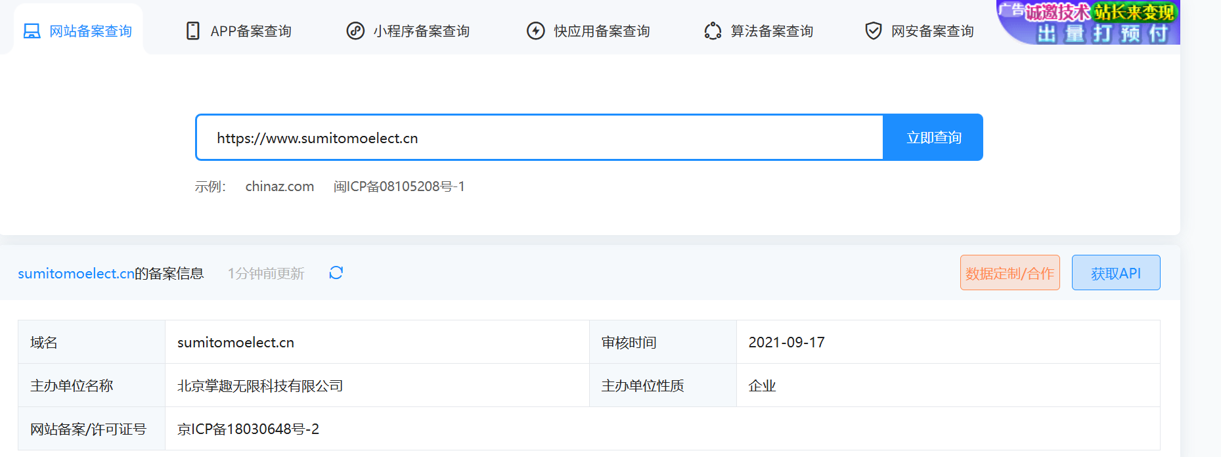Open the sumitomoelect.cn link in results header
This screenshot has width=1221, height=457.
(x=76, y=273)
